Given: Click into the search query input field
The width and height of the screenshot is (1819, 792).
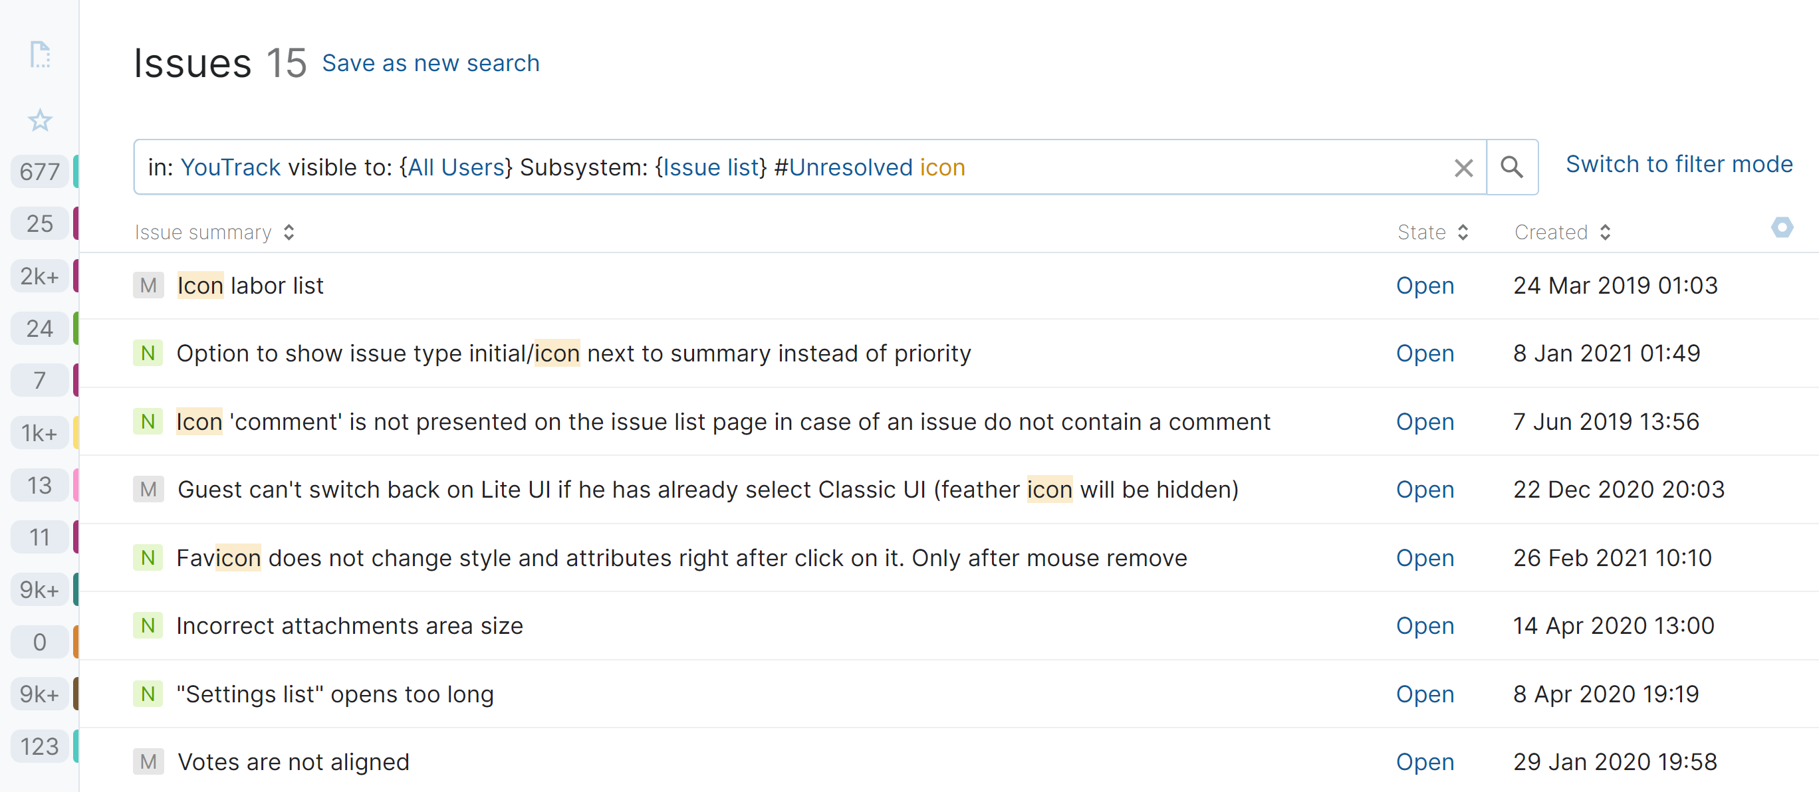Looking at the screenshot, I should tap(1201, 168).
